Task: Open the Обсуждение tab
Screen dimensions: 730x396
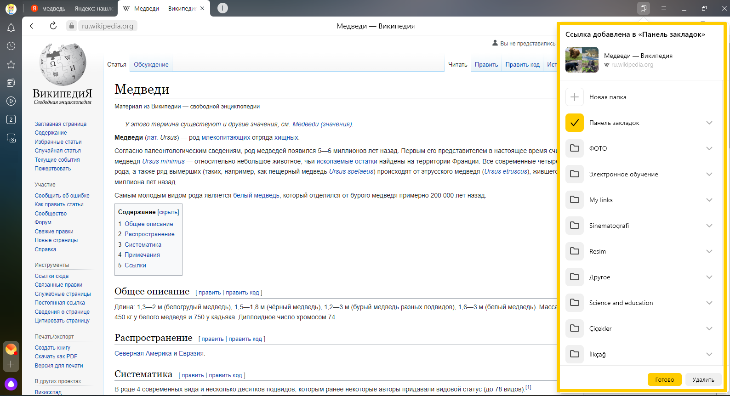Action: [x=151, y=64]
